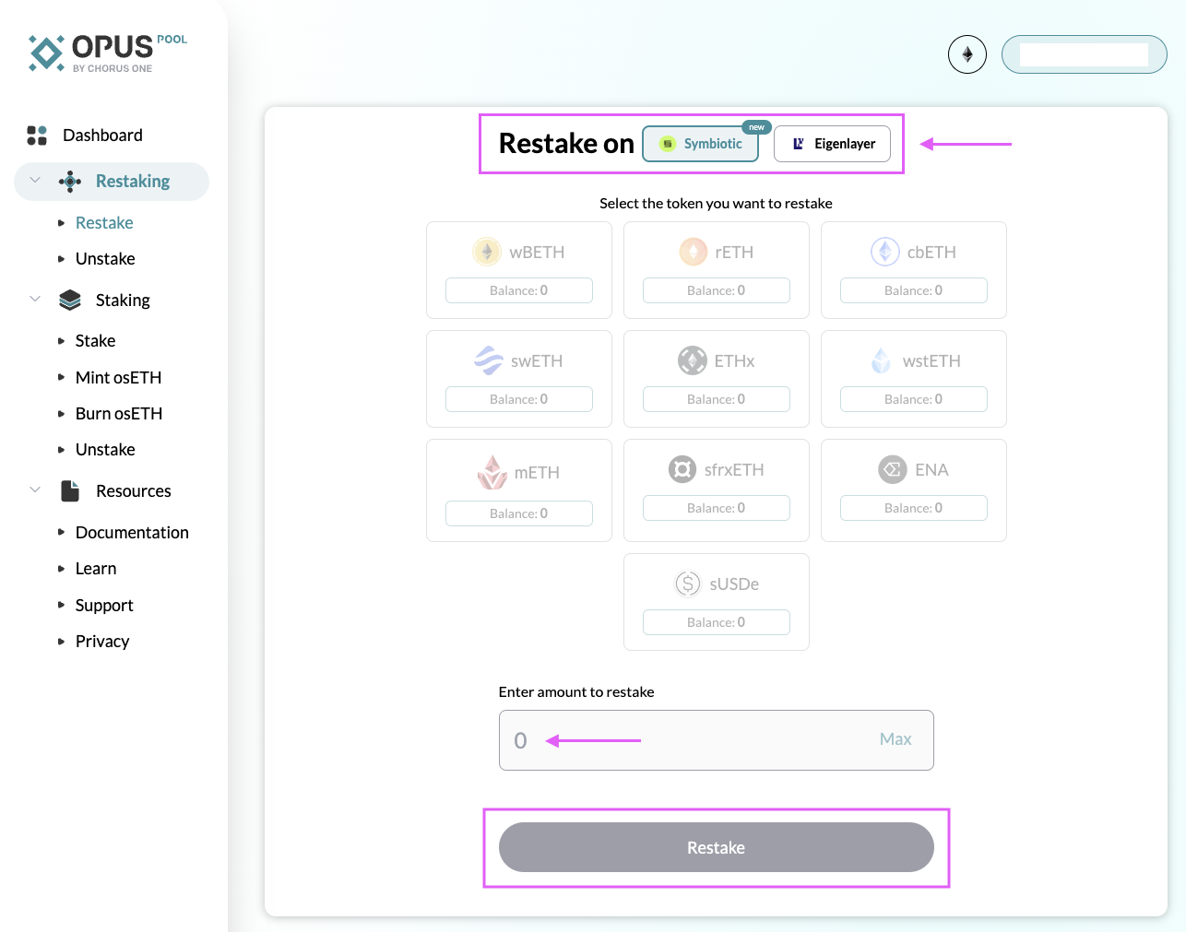1186x932 pixels.
Task: Collapse the Restaking section chevron
Action: coord(35,181)
